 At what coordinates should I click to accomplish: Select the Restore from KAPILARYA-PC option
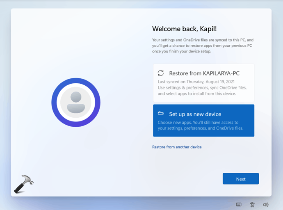coord(203,83)
